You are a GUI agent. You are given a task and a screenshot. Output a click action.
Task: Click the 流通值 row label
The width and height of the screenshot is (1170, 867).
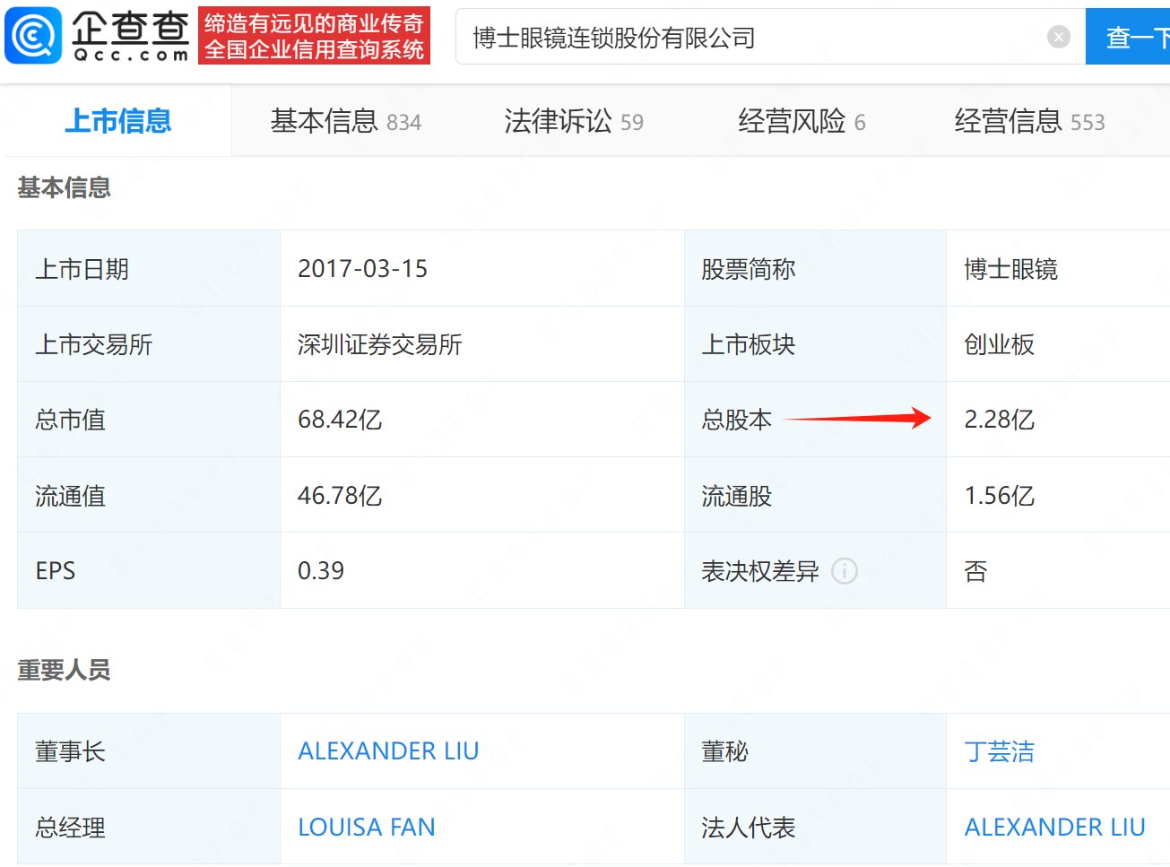pyautogui.click(x=71, y=496)
